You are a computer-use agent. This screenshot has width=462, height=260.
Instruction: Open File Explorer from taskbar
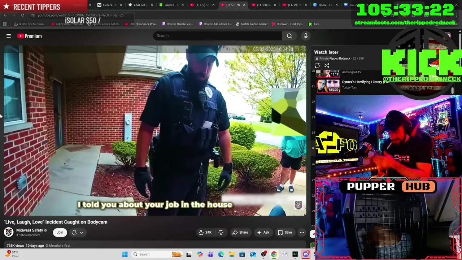coord(231,254)
